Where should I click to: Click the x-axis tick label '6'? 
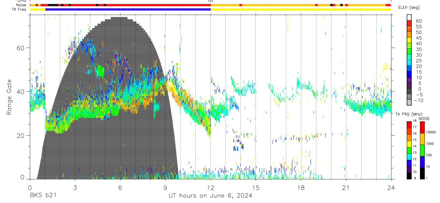point(120,188)
